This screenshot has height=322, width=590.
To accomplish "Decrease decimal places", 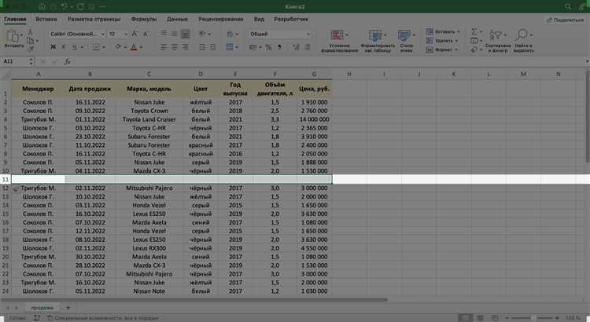I will (308, 47).
